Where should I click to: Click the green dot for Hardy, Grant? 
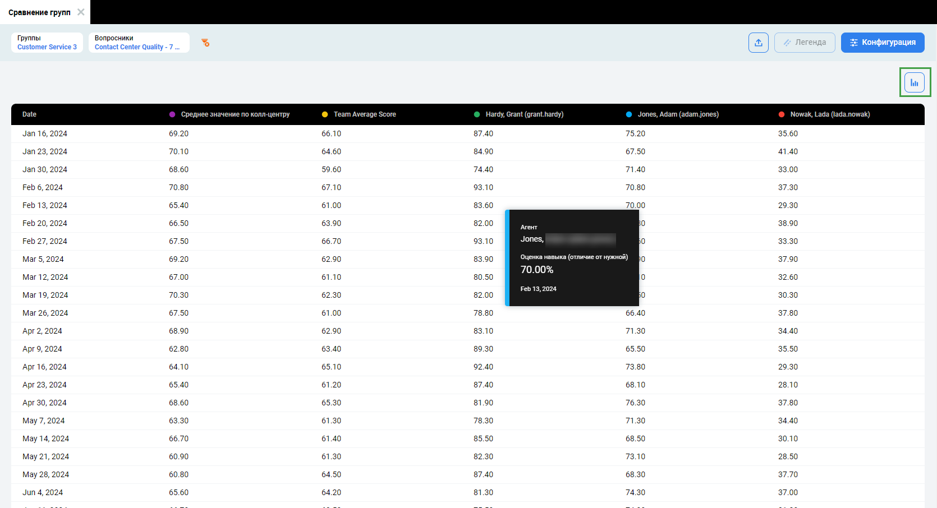point(477,114)
